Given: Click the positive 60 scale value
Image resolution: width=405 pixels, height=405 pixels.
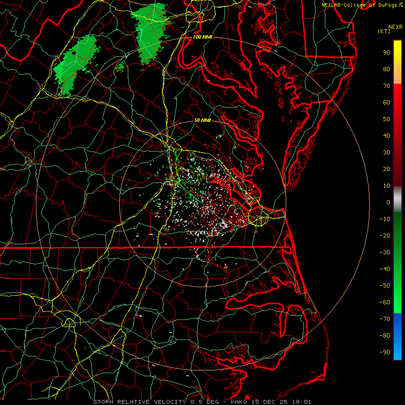Looking at the screenshot, I should (387, 102).
